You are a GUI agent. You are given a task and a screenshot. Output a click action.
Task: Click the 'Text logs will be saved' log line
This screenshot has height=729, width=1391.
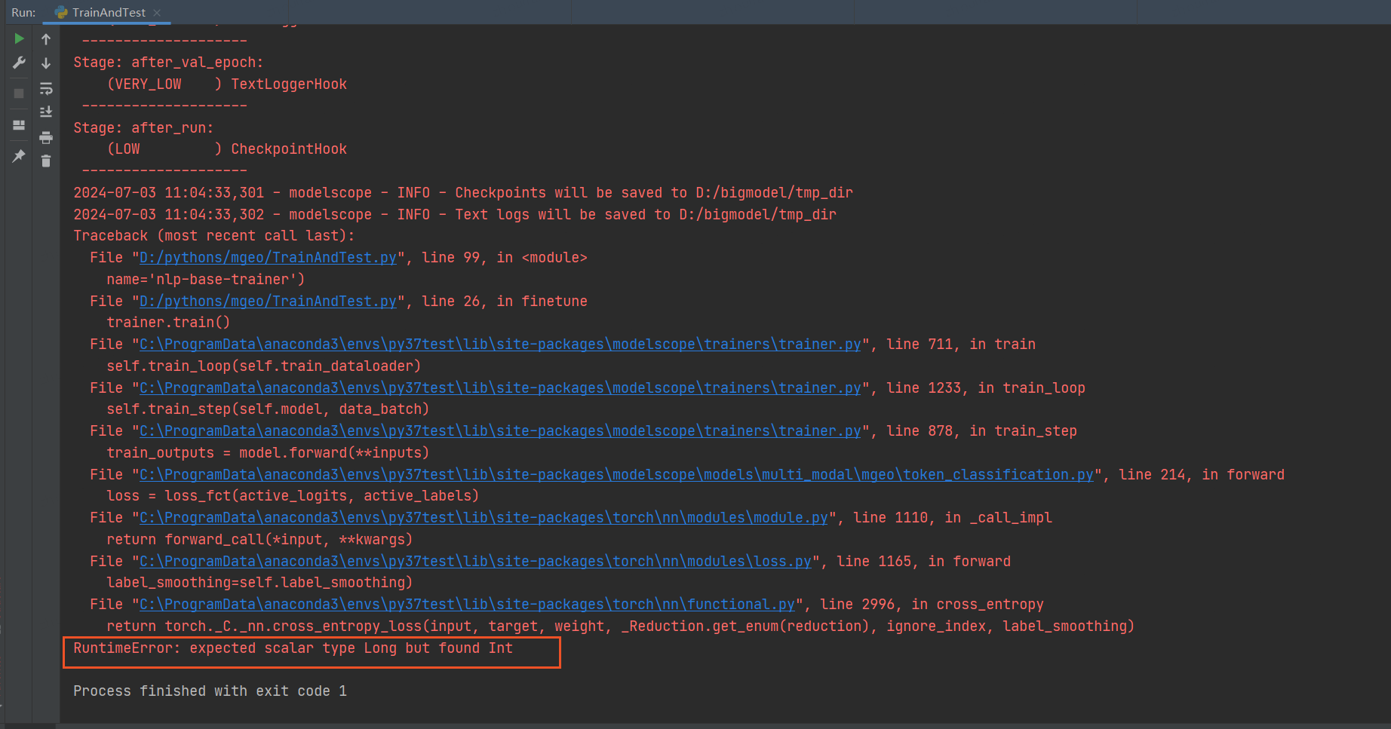[x=455, y=214]
